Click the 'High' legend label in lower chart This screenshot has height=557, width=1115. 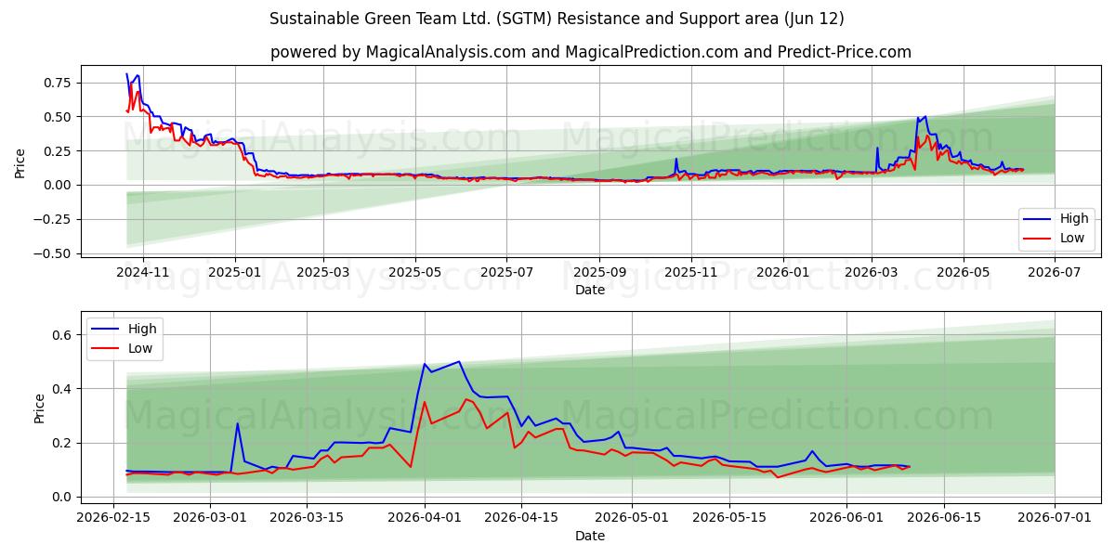[143, 329]
